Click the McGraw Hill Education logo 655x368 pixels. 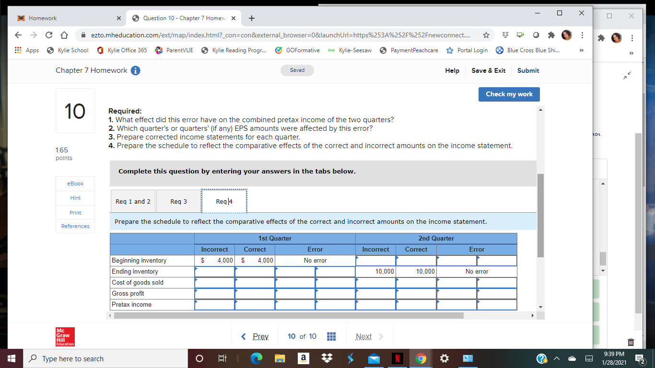click(65, 336)
